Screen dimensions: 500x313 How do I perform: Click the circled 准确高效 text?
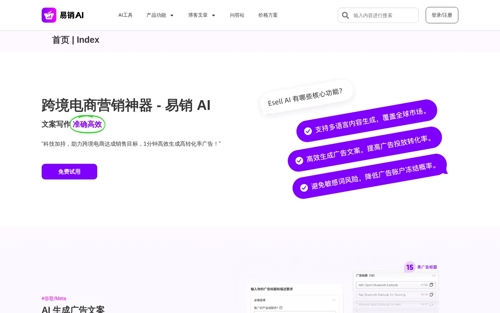click(87, 124)
